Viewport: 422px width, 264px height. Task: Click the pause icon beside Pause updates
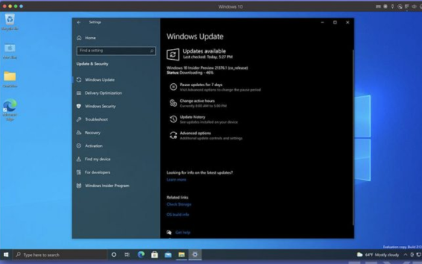click(173, 87)
